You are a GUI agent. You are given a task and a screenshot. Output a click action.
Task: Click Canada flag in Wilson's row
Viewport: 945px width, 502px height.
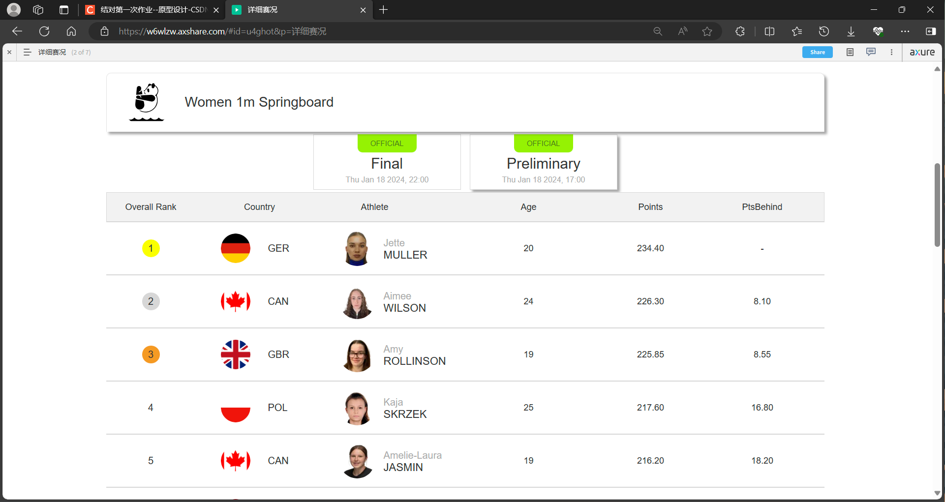(236, 301)
